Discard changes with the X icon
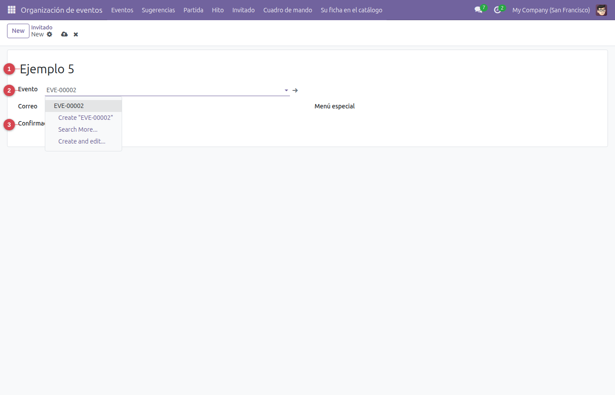 click(x=76, y=34)
